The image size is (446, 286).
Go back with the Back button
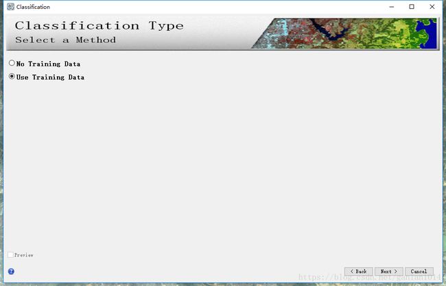pos(358,272)
